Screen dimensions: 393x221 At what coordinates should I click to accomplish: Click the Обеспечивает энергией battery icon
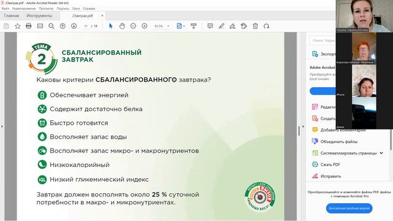coord(42,95)
